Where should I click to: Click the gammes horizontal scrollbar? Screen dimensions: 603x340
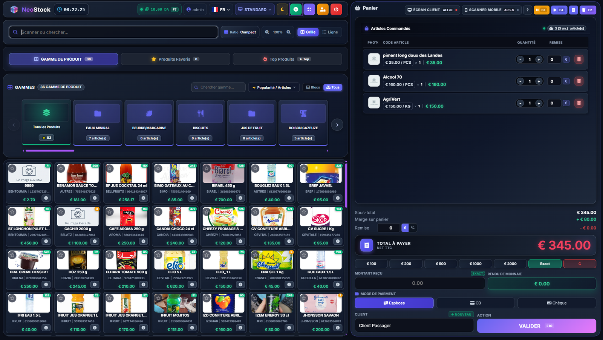point(50,151)
